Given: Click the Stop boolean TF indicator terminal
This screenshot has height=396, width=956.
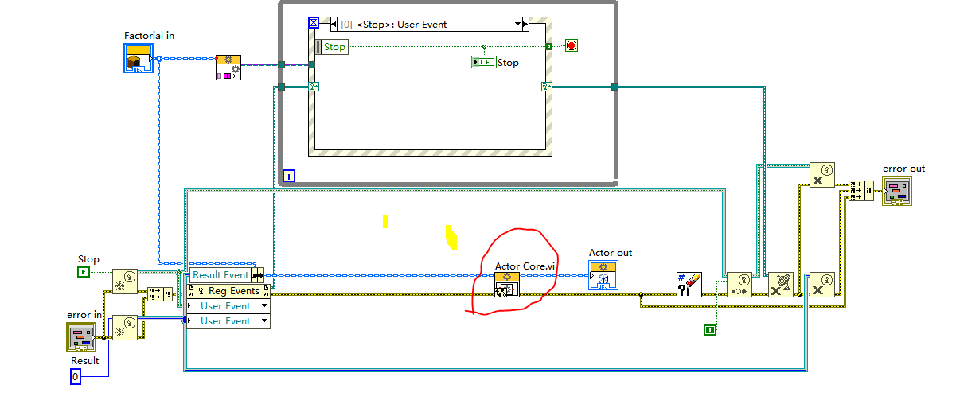Looking at the screenshot, I should click(x=483, y=62).
